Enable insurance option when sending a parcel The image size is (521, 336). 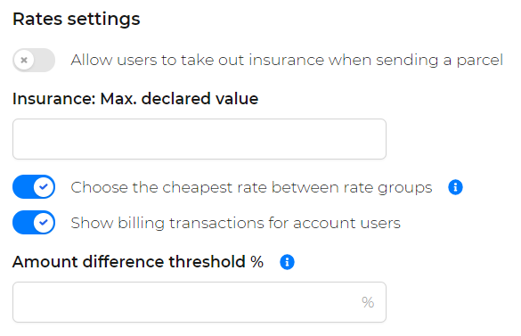click(x=34, y=61)
